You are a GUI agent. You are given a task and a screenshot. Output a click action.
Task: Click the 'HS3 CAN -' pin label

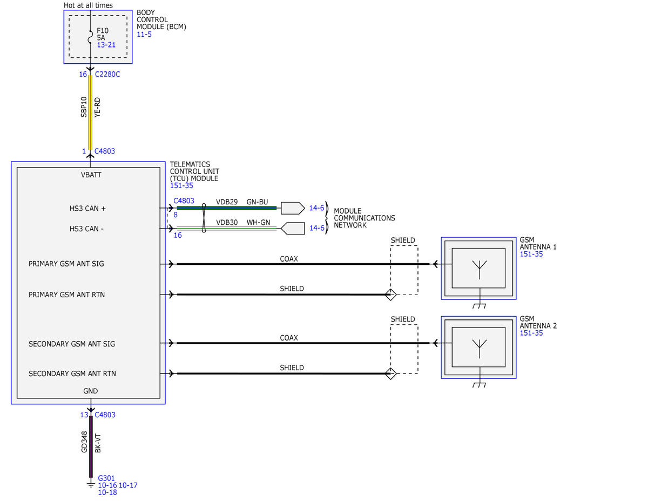tap(86, 229)
